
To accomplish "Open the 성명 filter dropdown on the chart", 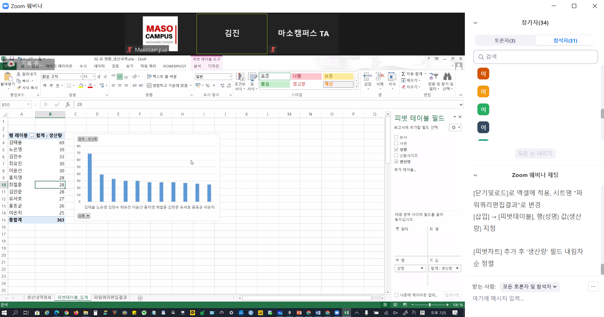I will tap(84, 216).
